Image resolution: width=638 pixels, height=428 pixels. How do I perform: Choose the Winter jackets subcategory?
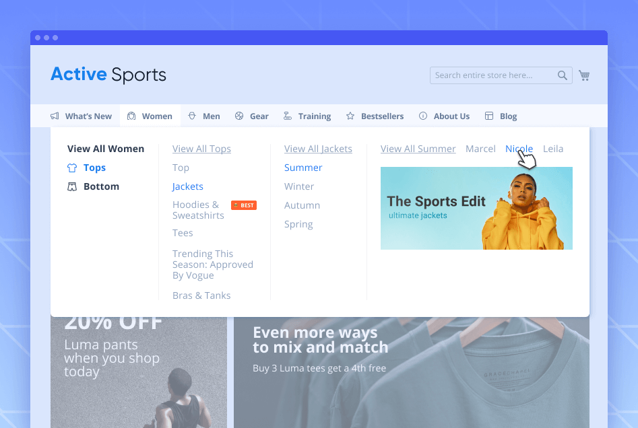[x=299, y=186]
